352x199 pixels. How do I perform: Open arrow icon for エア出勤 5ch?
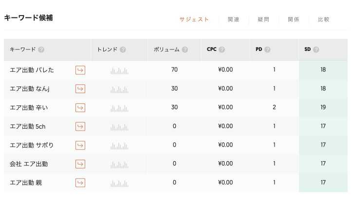[80, 127]
